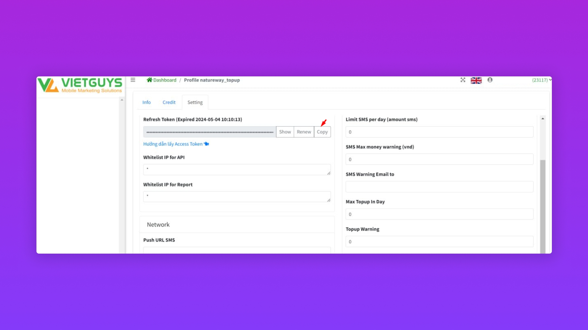Click the user profile avatar icon
The width and height of the screenshot is (588, 330).
[x=490, y=80]
